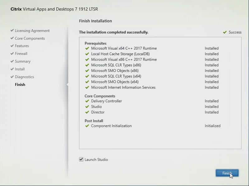Click green check for Delivery Controller
Screen dimensions: 249x186
pos(87,101)
